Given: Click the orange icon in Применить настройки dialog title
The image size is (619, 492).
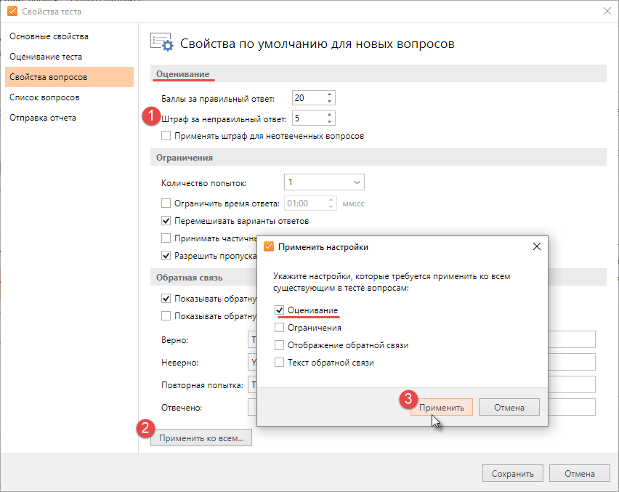Looking at the screenshot, I should pyautogui.click(x=269, y=247).
